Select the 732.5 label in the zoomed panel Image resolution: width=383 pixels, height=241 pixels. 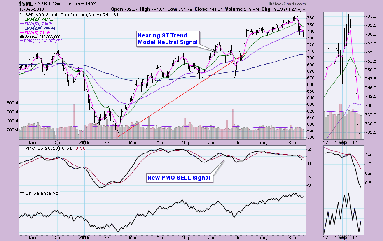[371, 132]
